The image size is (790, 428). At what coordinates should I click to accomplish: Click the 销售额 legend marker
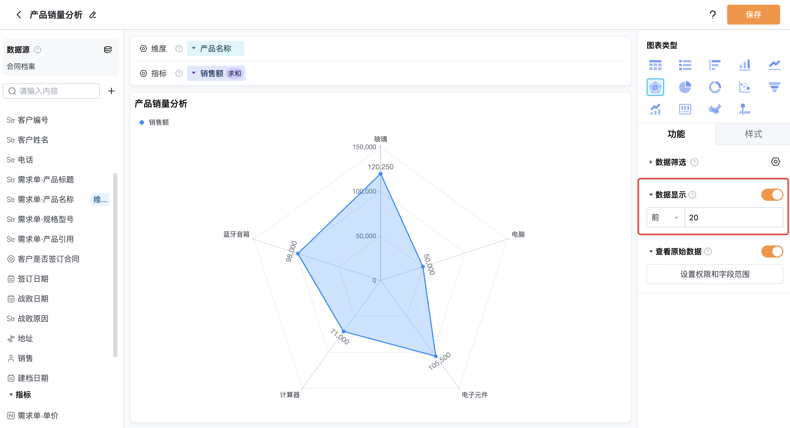[142, 122]
